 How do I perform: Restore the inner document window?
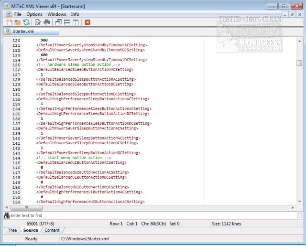click(292, 14)
